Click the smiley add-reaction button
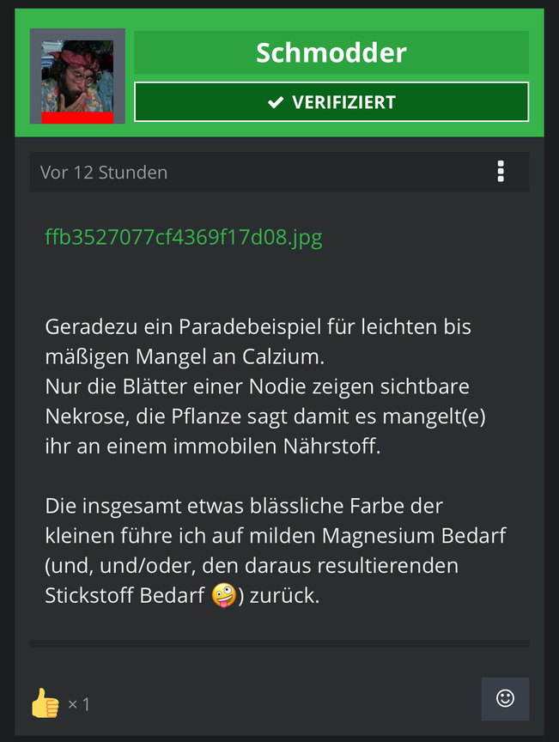 tap(505, 698)
